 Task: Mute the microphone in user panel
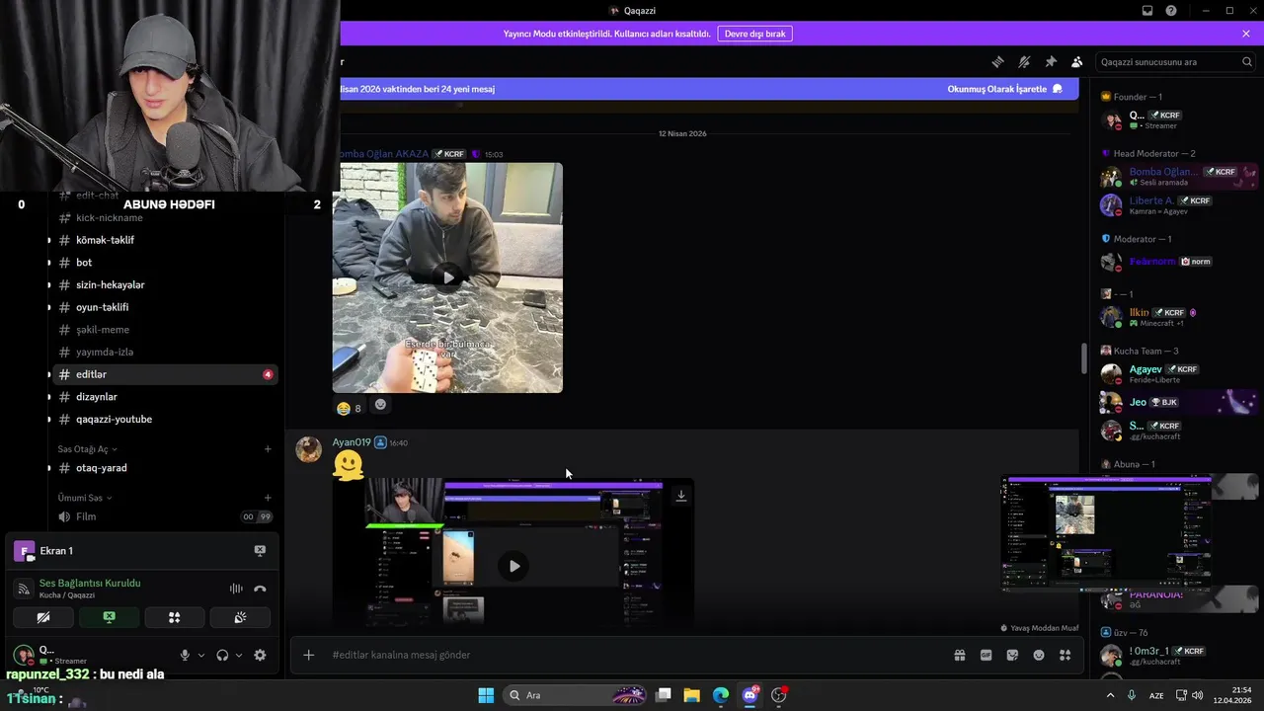tap(185, 655)
